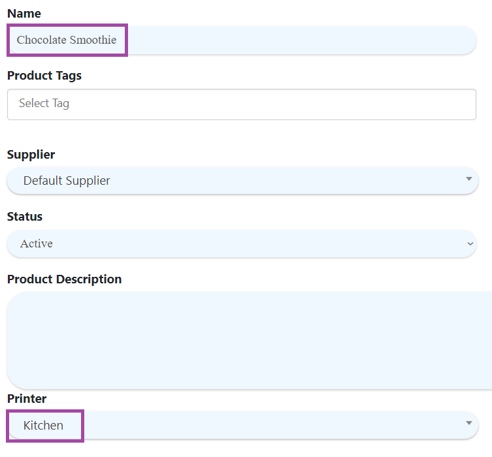Click the Supplier dropdown arrow icon
The width and height of the screenshot is (492, 457).
[468, 179]
